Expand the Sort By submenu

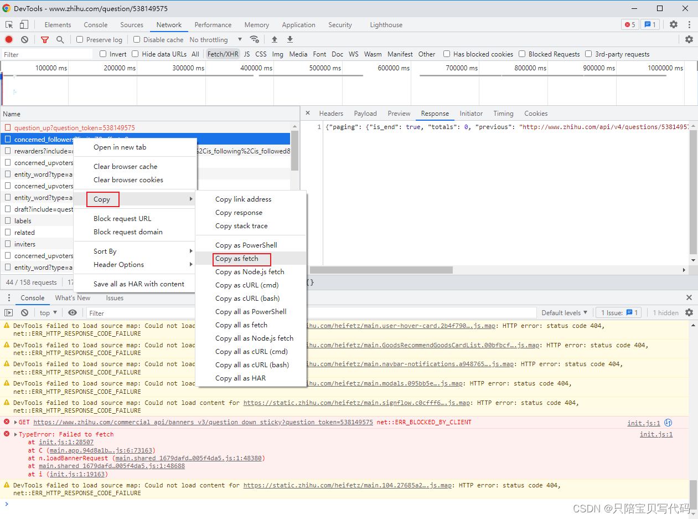[x=135, y=251]
